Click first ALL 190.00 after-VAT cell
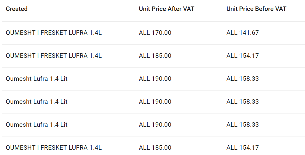The height and width of the screenshot is (155, 305). 155,79
